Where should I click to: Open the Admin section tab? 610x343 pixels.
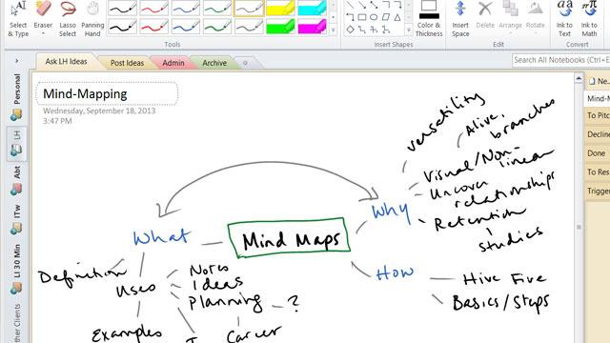(173, 63)
